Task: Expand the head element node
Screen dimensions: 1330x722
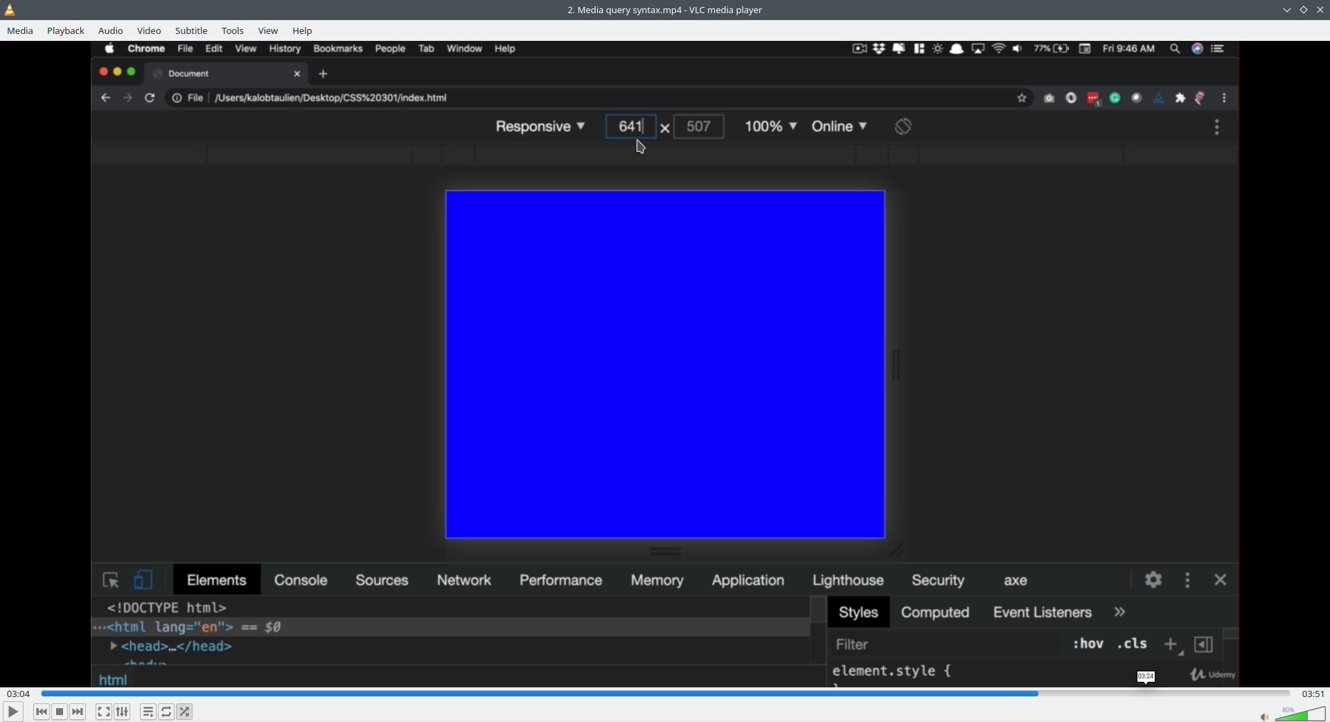Action: tap(114, 646)
